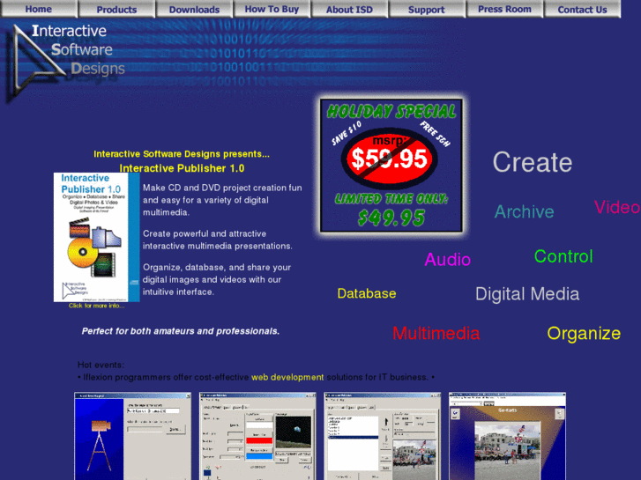Viewport: 641px width, 480px height.
Task: Open the Downloads menu item
Action: pos(194,9)
